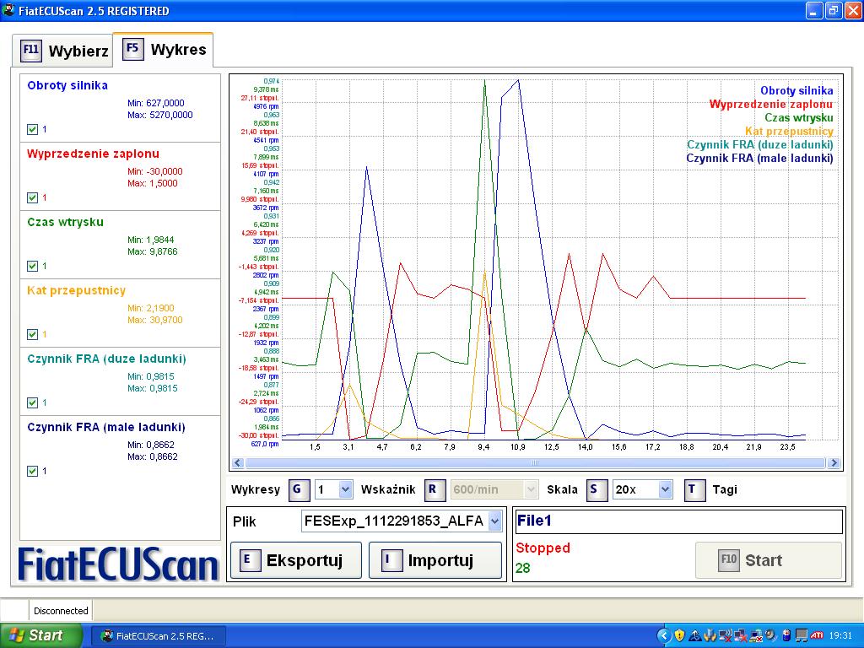The width and height of the screenshot is (864, 648).
Task: Click the I key icon on Importuj
Action: [391, 560]
